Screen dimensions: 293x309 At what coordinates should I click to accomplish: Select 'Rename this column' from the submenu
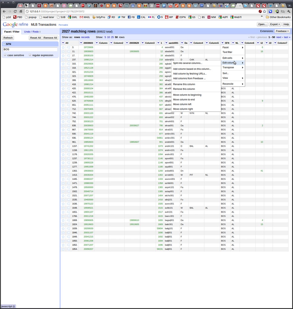point(184,84)
